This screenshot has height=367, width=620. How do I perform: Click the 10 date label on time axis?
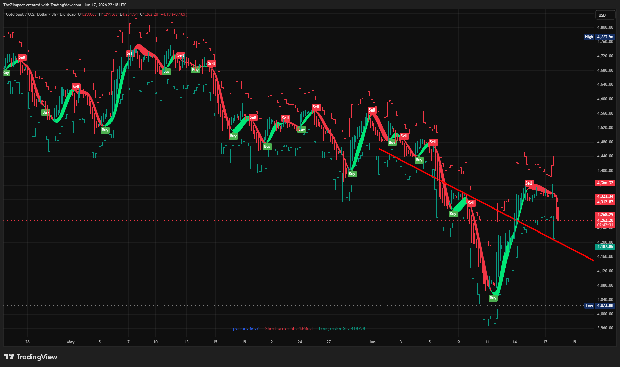(155, 342)
